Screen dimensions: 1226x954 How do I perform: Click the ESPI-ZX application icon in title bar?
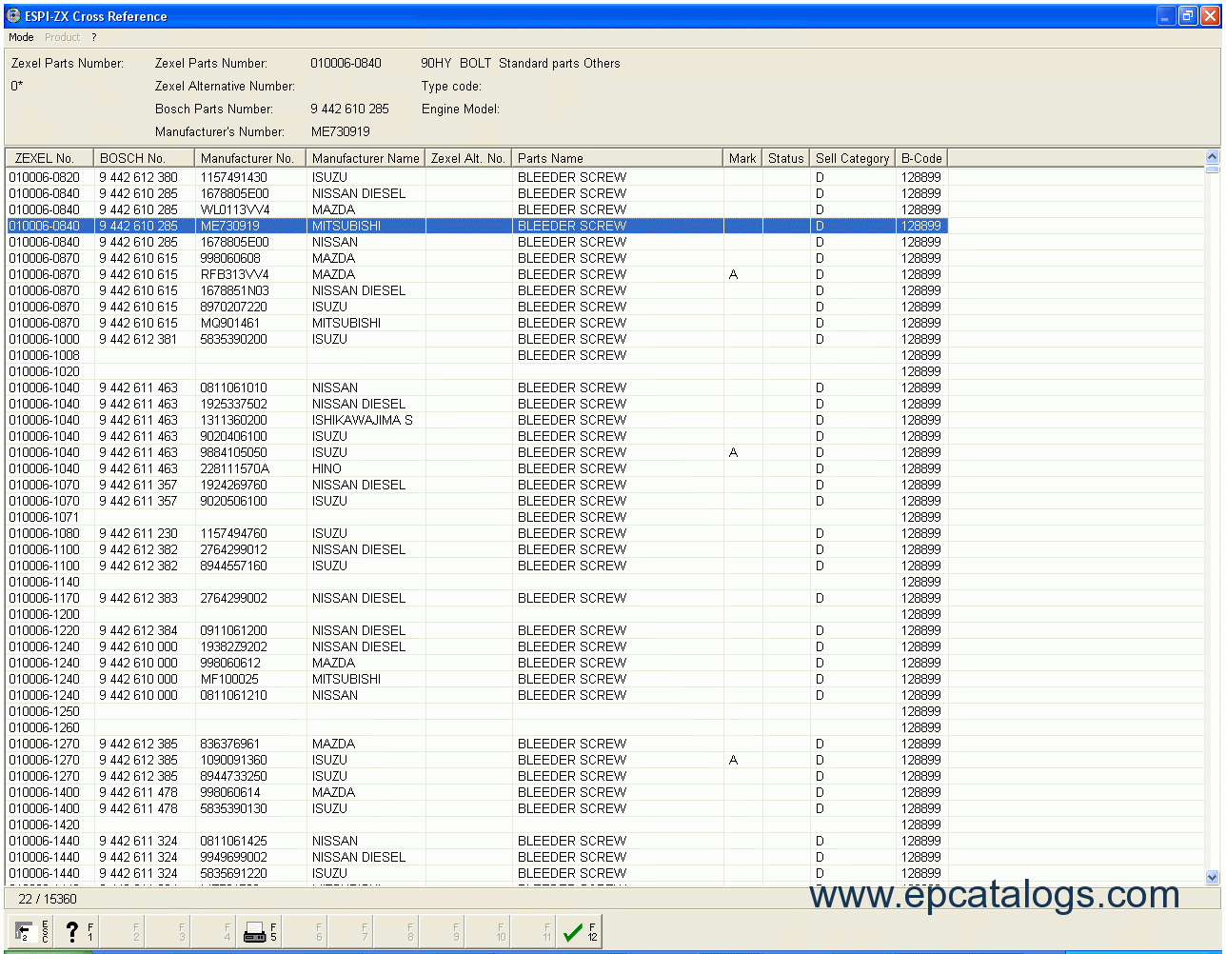[x=13, y=16]
